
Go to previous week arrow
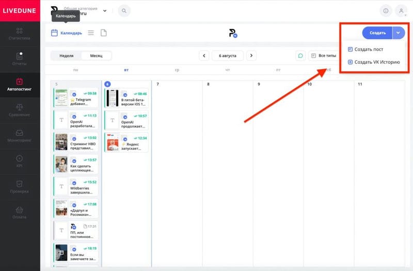click(204, 56)
